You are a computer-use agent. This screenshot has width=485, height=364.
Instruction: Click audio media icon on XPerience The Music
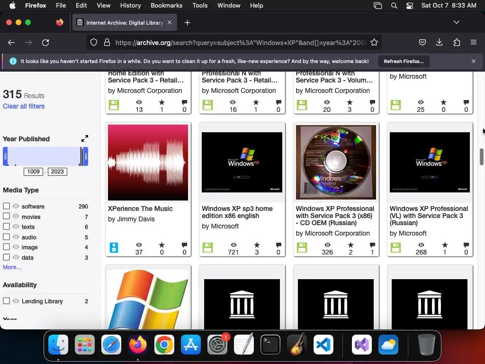(114, 247)
